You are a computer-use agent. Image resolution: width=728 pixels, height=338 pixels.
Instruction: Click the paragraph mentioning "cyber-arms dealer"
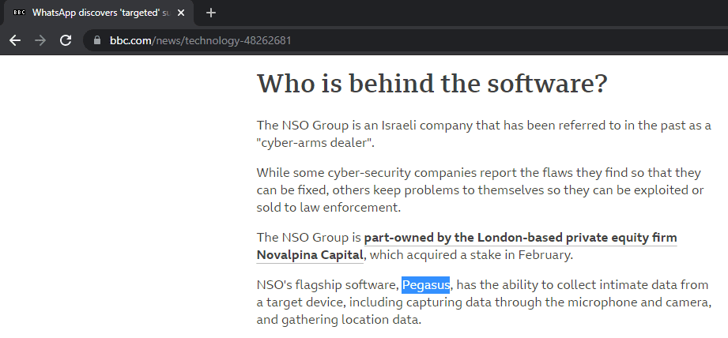tap(483, 134)
